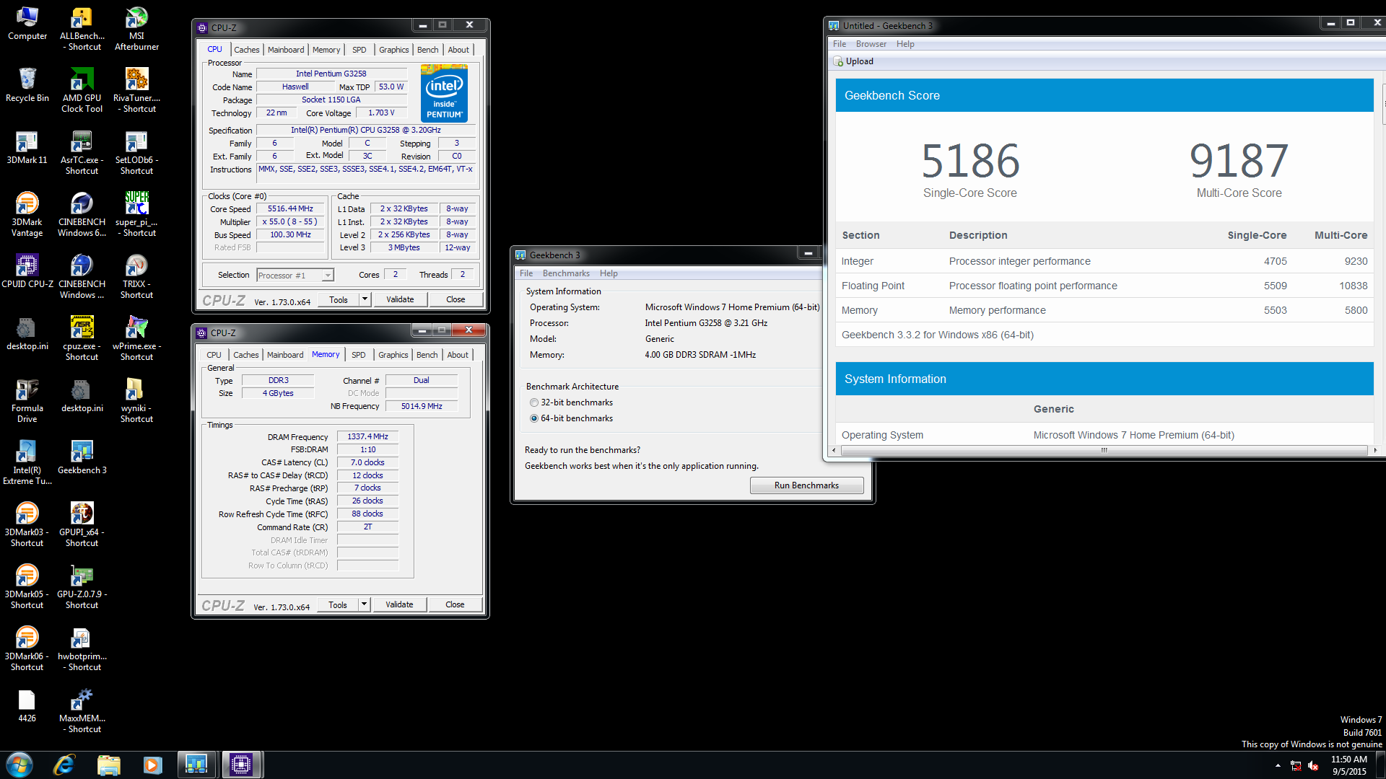1386x779 pixels.
Task: Open SPD tab in bottom CPU-Z window
Action: [358, 355]
